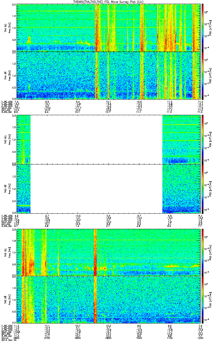Click the PSD color bar beside THA B-perpendicular panel
Screen dimensions: 214x342
tap(203, 28)
